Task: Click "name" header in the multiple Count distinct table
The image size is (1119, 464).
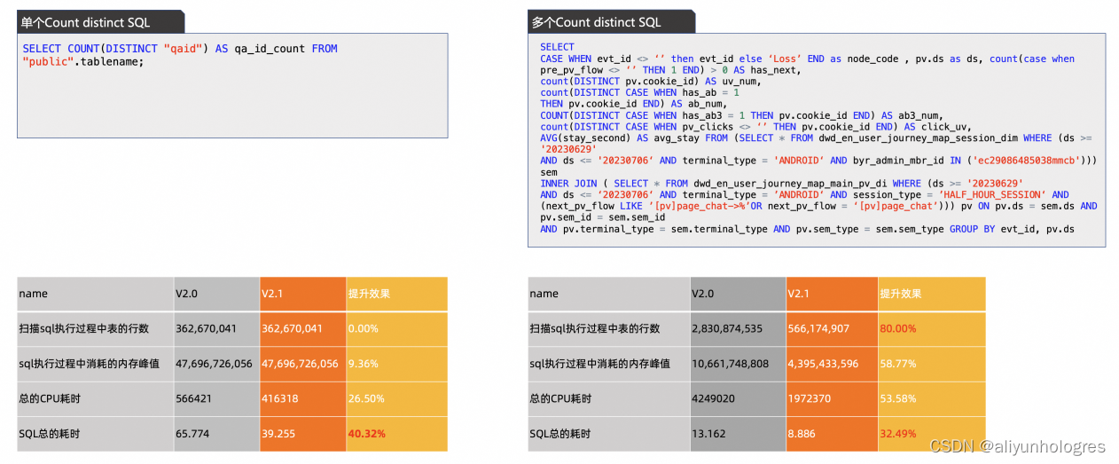Action: [608, 294]
